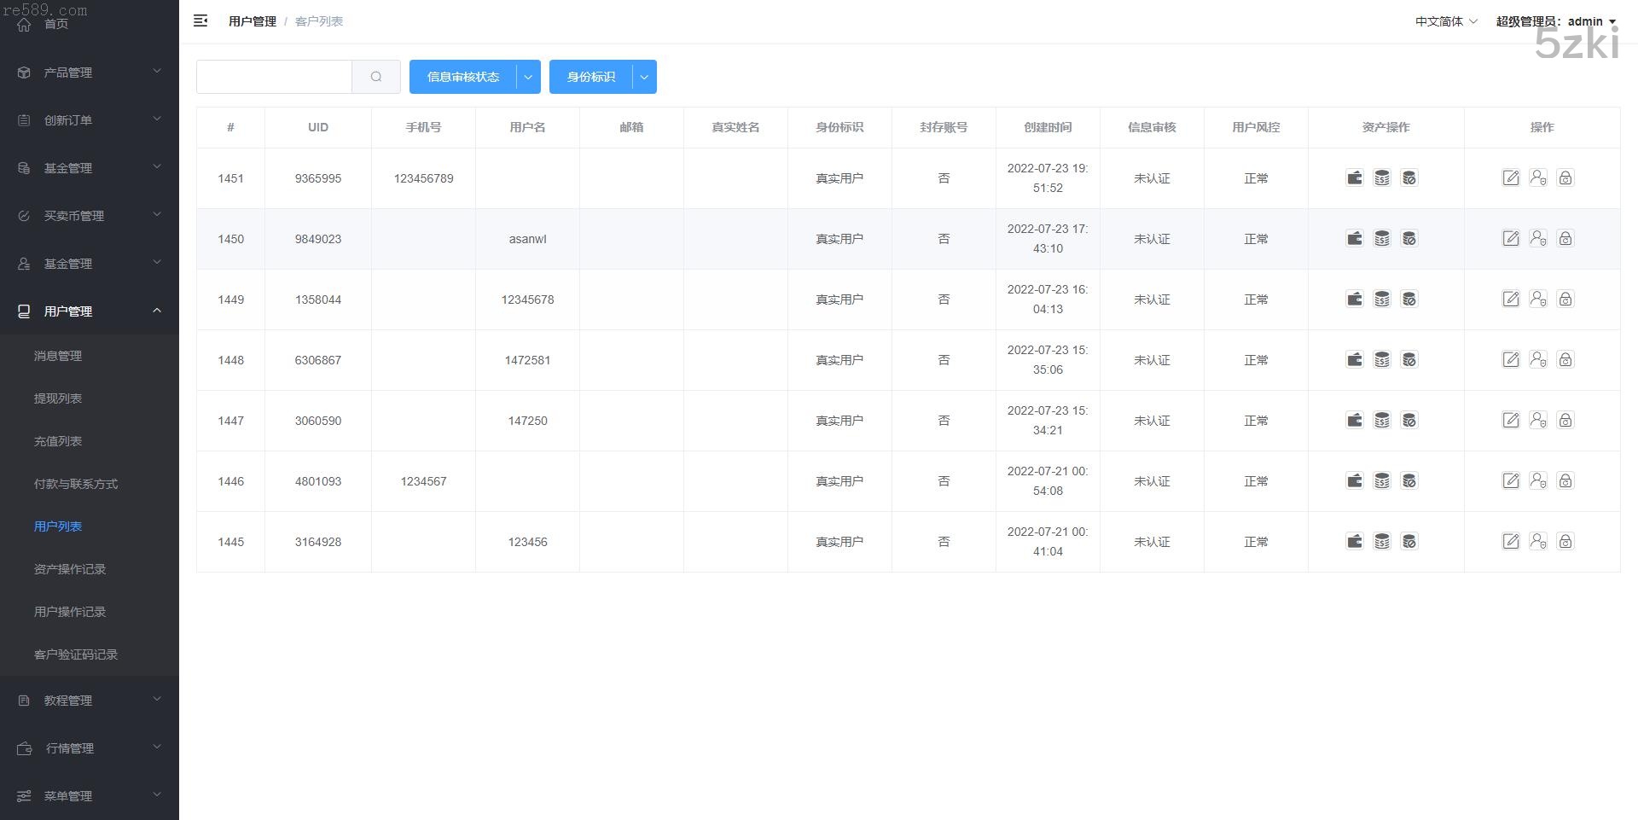Collapse the 用户管理 sidebar section
This screenshot has width=1638, height=820.
[90, 311]
